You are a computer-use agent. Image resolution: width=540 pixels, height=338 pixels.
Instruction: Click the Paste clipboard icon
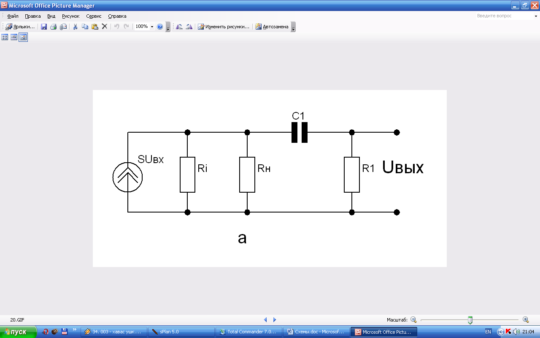pyautogui.click(x=94, y=27)
